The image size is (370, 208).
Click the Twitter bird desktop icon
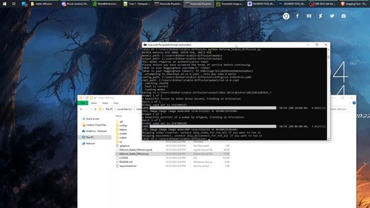pyautogui.click(x=332, y=16)
